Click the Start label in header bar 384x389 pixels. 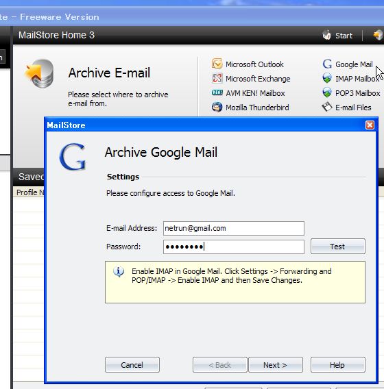click(344, 36)
